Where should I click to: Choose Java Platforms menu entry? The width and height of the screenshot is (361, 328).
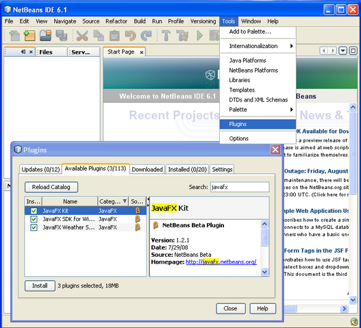tap(258, 60)
